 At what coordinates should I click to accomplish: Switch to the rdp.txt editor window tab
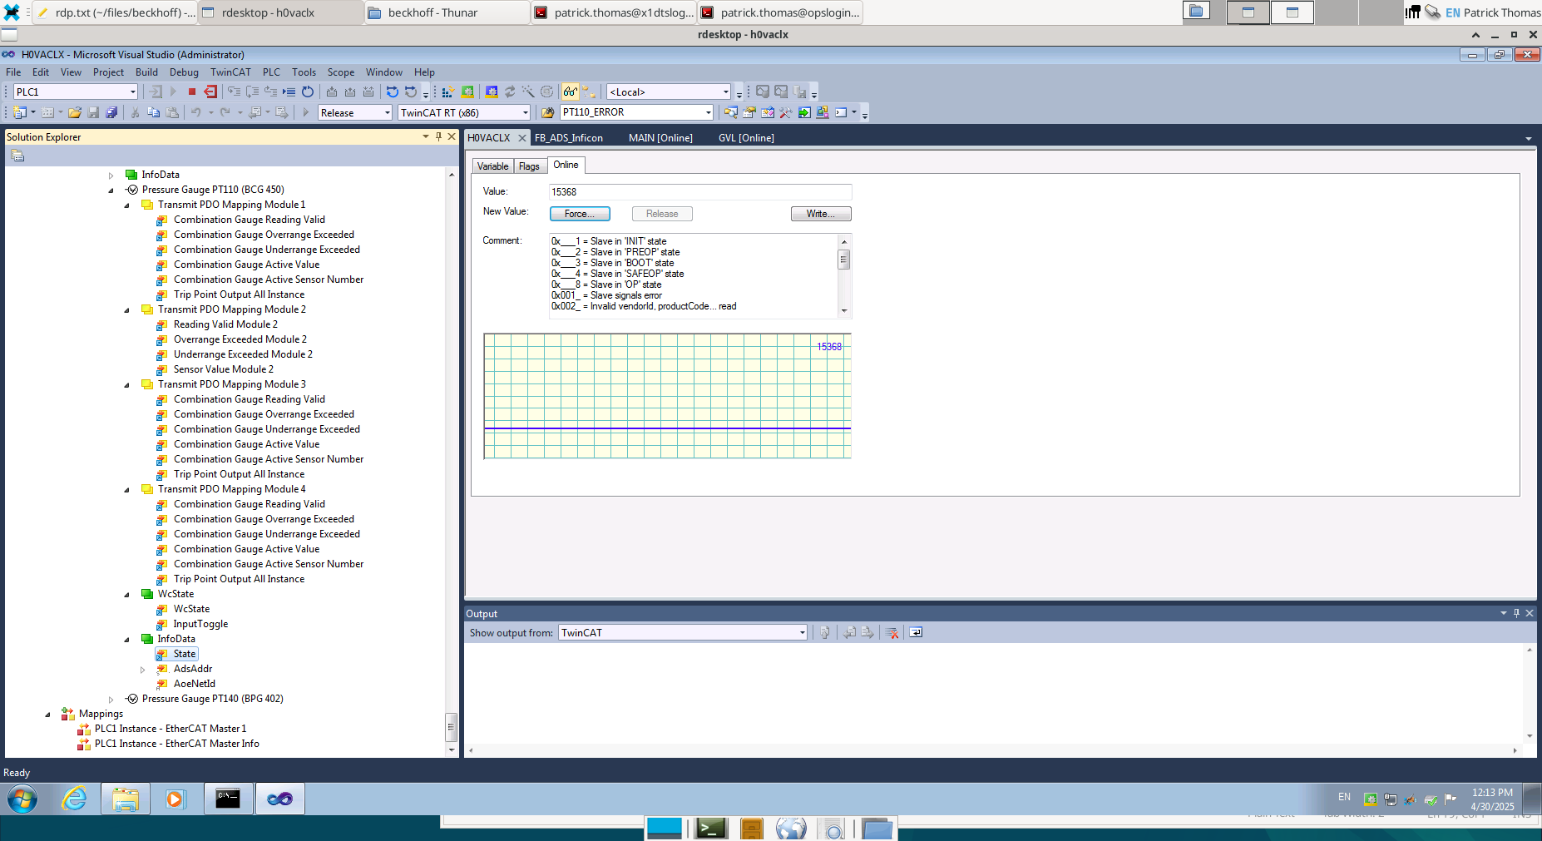point(115,12)
